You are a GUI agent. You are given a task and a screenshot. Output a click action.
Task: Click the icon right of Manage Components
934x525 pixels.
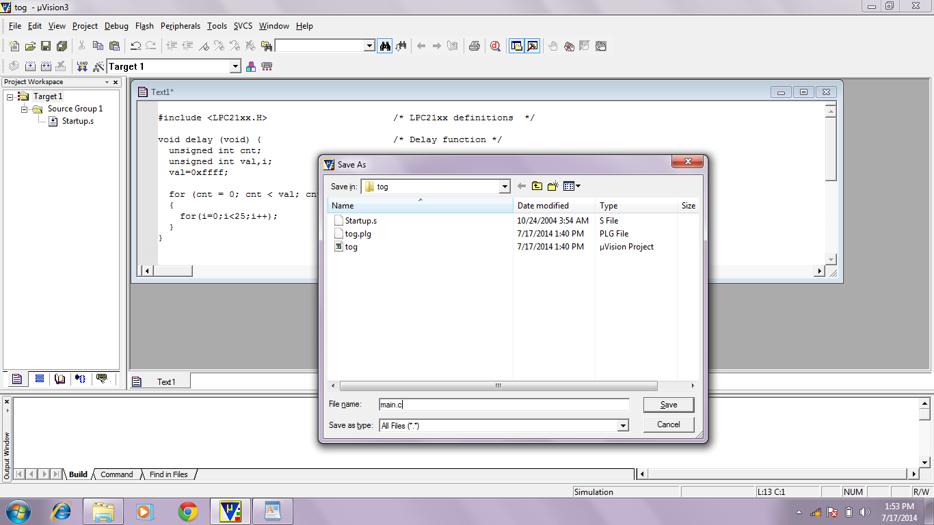click(267, 66)
